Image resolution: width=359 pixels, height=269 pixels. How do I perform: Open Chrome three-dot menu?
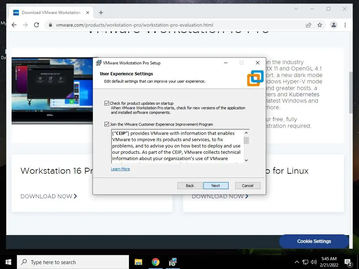tap(345, 25)
